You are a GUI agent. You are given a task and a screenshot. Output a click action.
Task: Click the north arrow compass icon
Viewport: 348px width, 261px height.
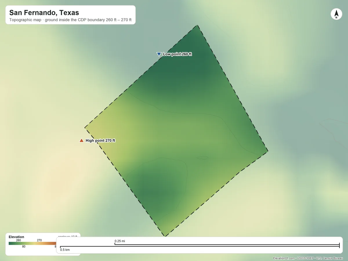pyautogui.click(x=336, y=14)
